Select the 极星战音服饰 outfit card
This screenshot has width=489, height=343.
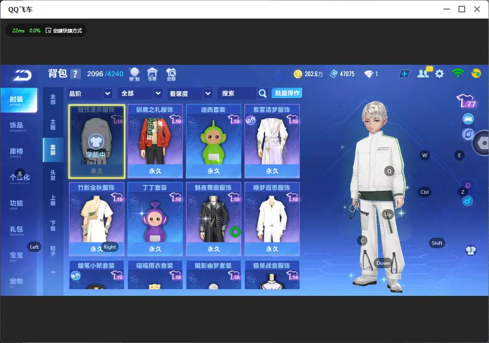point(272,275)
